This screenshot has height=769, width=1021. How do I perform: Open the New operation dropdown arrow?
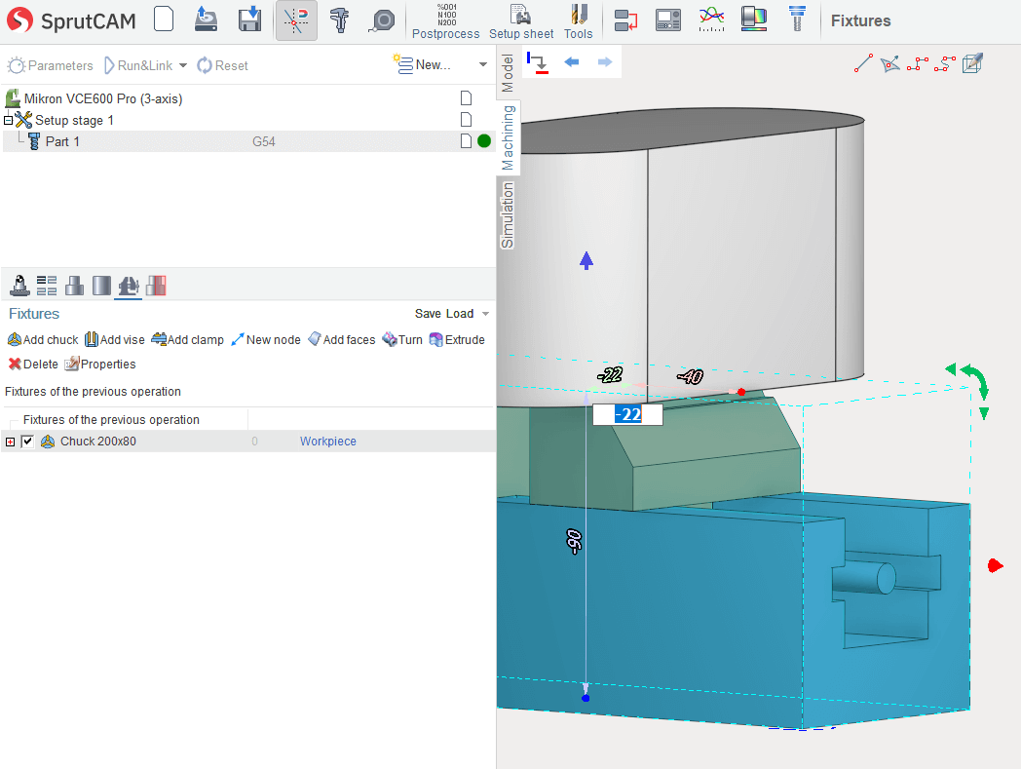[483, 65]
